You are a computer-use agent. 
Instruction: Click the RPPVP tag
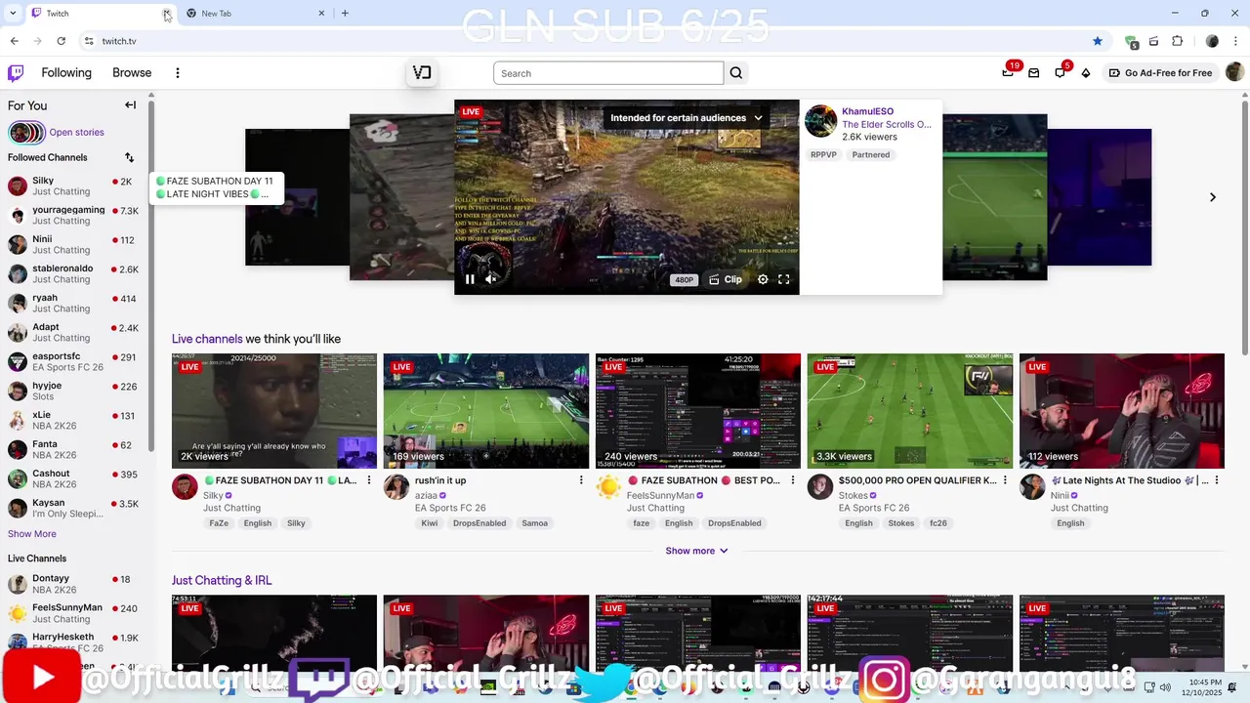(x=824, y=154)
